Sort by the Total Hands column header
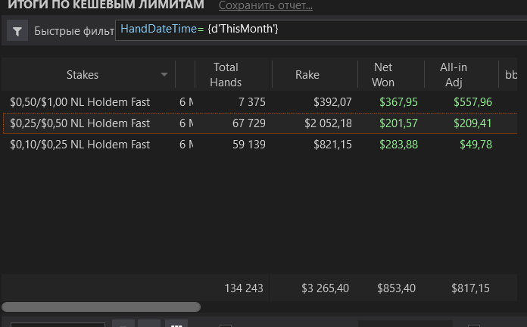This screenshot has height=327, width=527. click(x=226, y=75)
